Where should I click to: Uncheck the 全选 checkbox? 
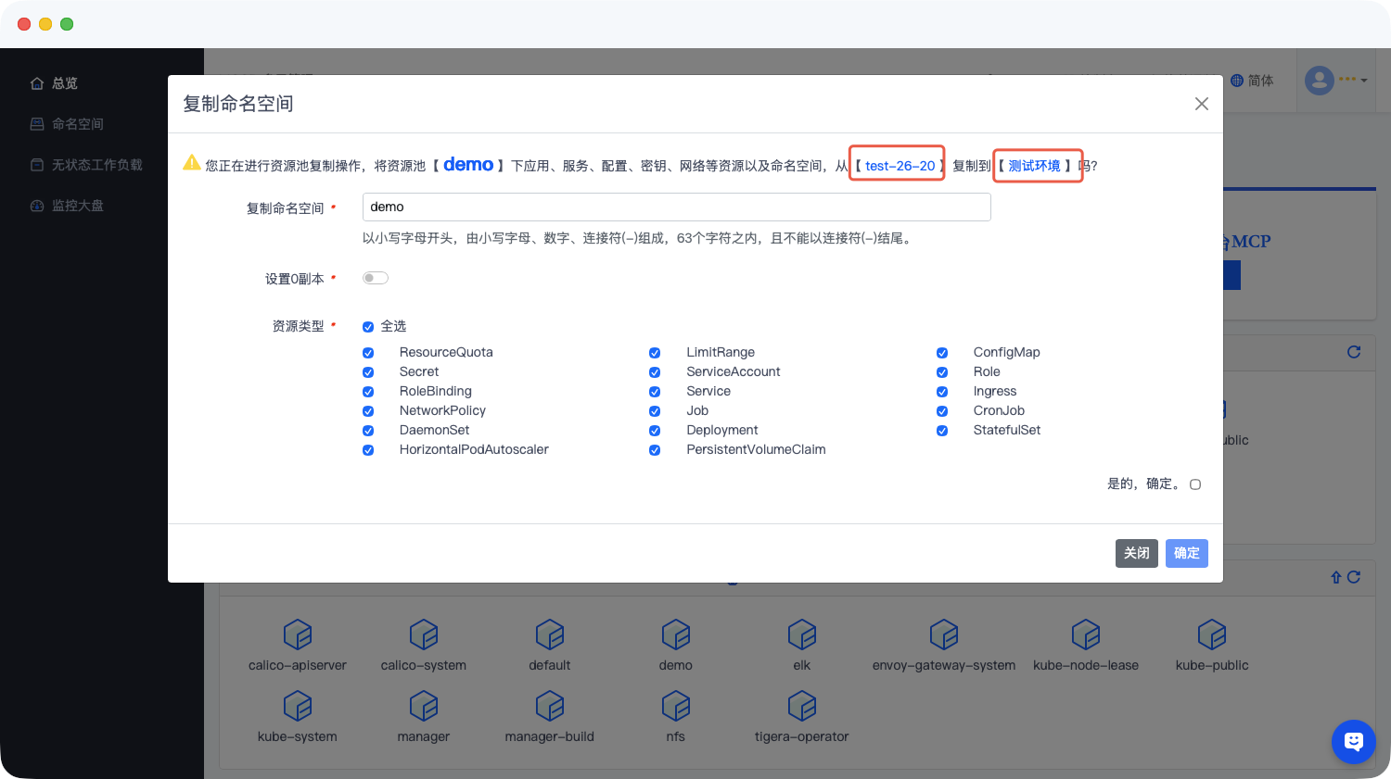(x=368, y=327)
